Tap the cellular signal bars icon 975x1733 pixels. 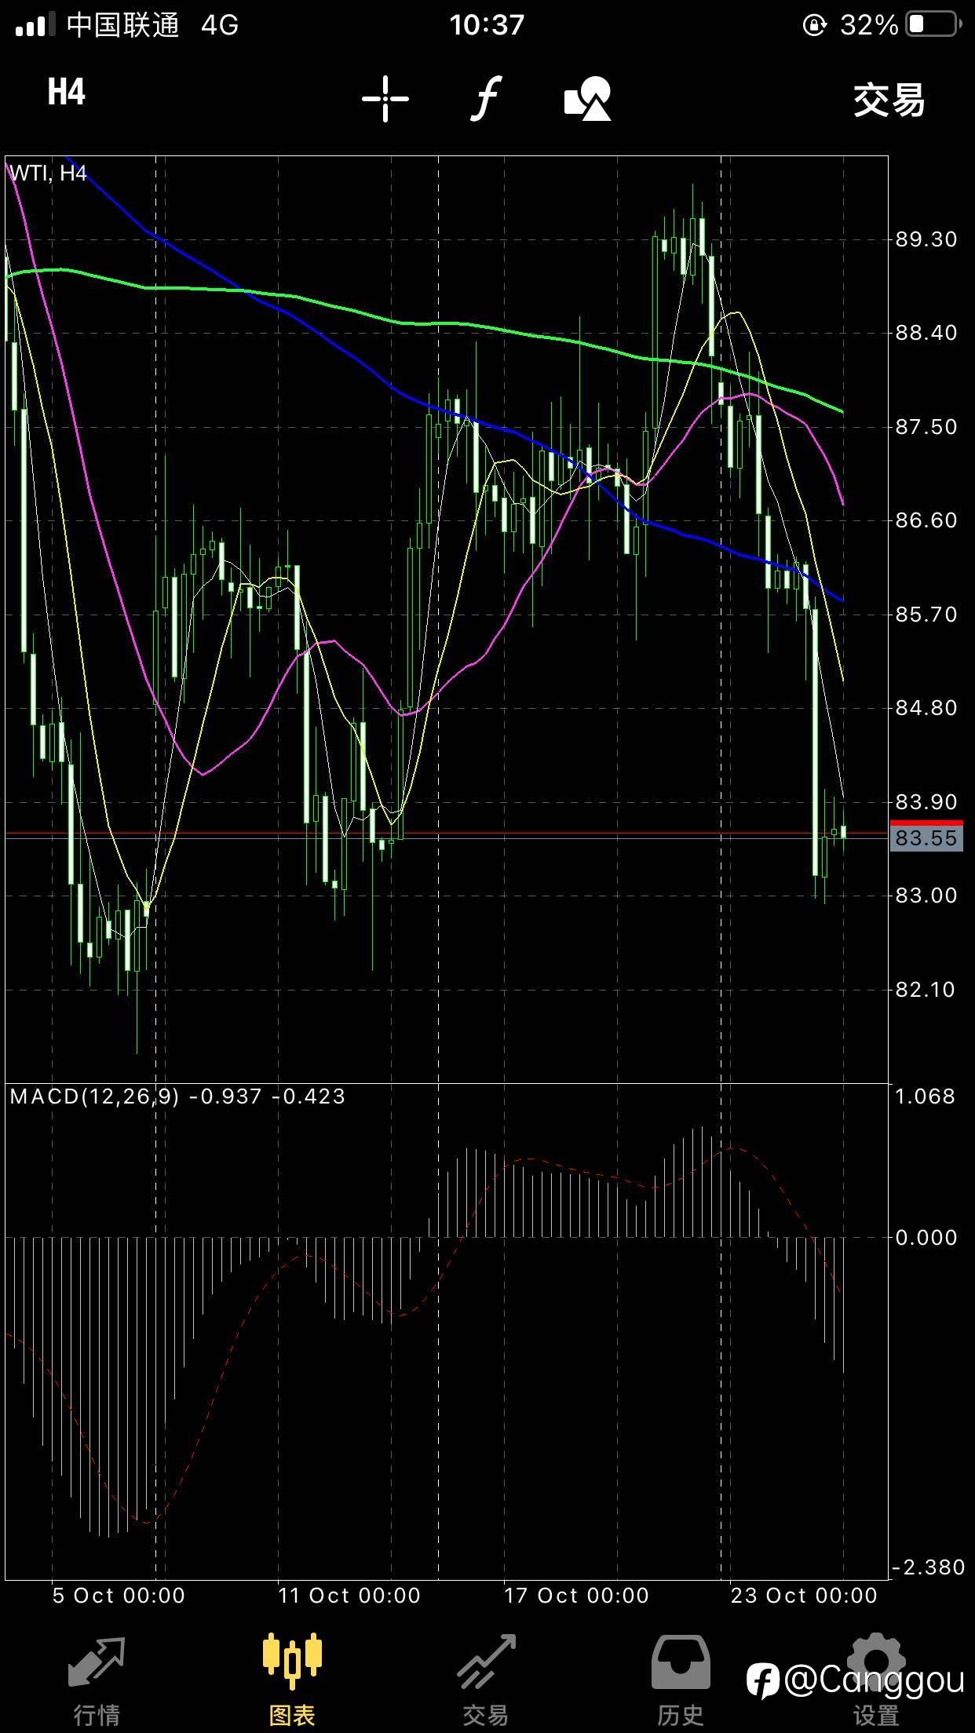(35, 27)
